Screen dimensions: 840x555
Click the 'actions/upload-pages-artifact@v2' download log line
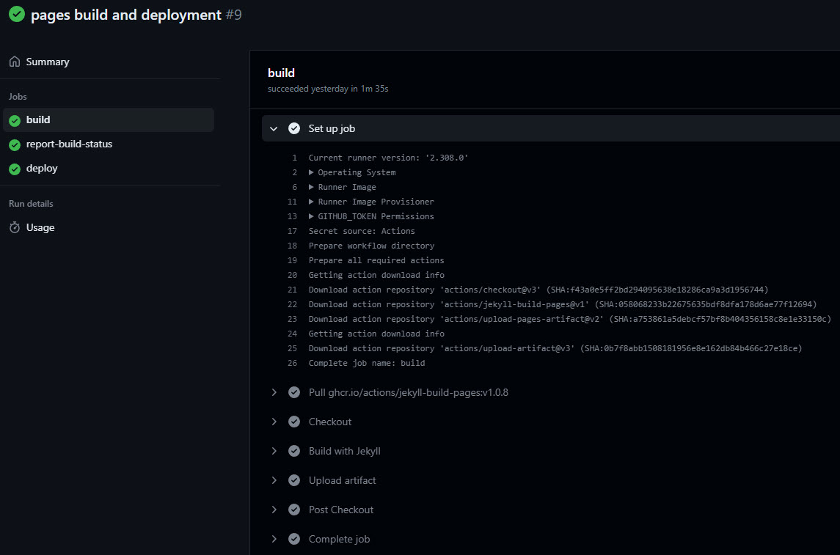pyautogui.click(x=570, y=319)
